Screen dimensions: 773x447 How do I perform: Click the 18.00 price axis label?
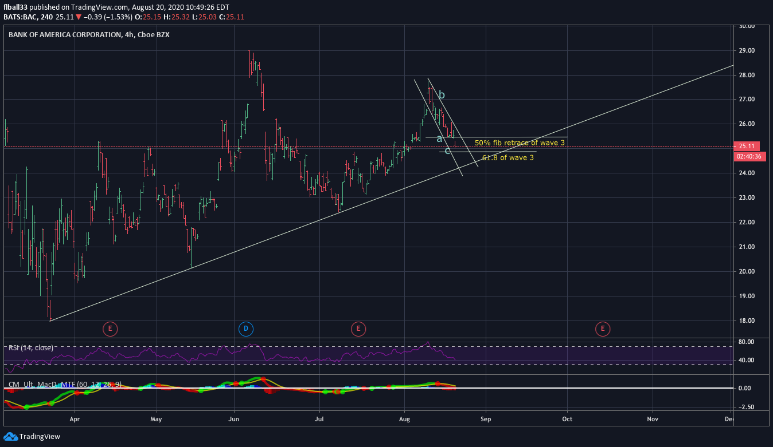click(746, 321)
